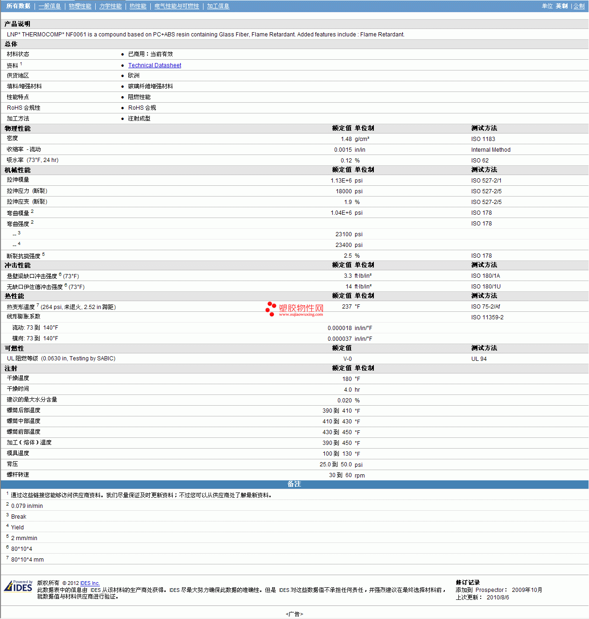
Task: Click the footnote 1 superscript beside 资料
Action: point(21,64)
